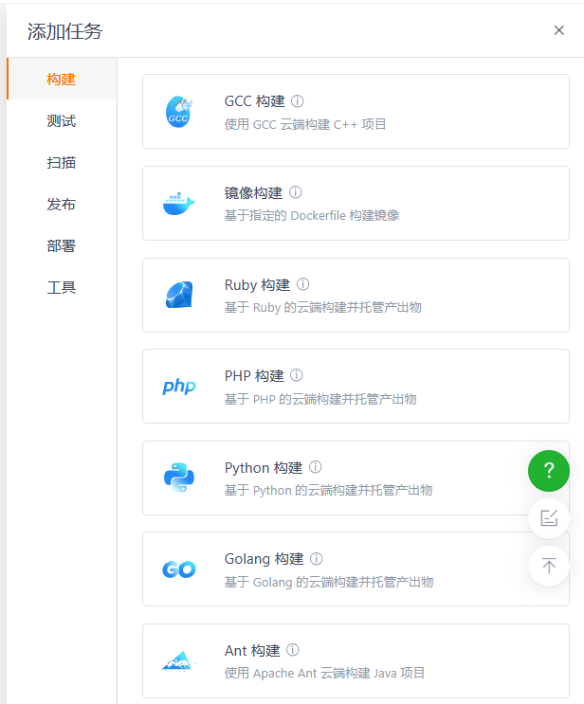Click the back-to-top arrow button
This screenshot has height=704, width=584.
[549, 566]
